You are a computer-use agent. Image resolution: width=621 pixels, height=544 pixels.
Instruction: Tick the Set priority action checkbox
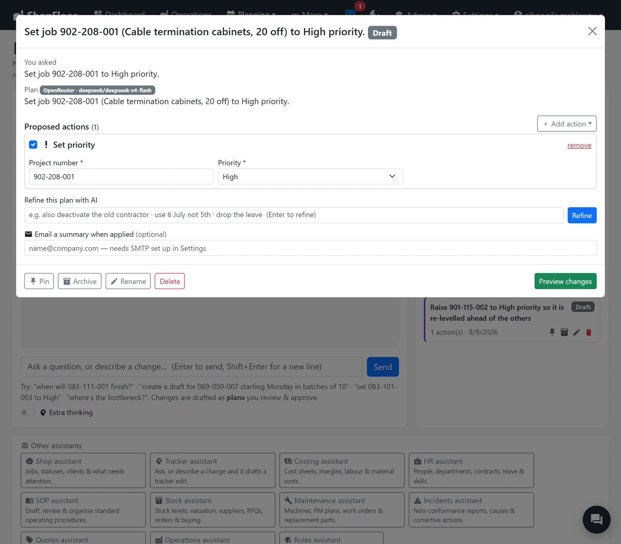pyautogui.click(x=33, y=145)
